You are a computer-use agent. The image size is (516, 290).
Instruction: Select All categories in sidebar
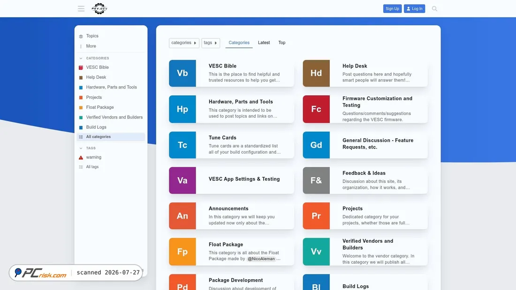pos(111,137)
